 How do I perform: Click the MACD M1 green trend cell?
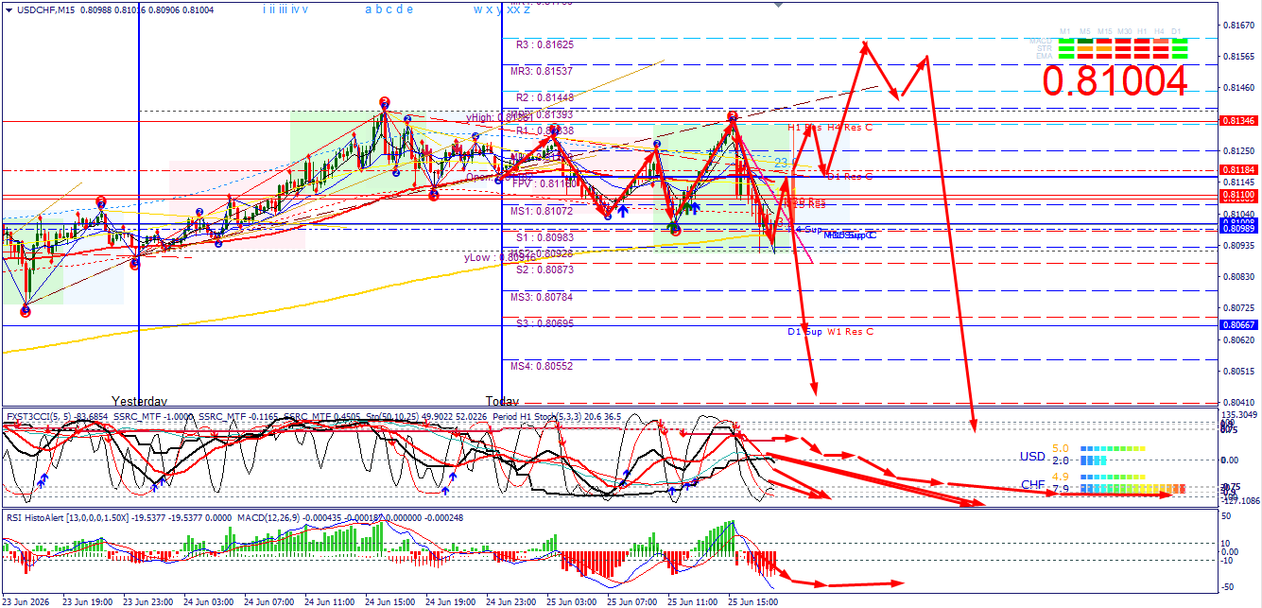1066,41
